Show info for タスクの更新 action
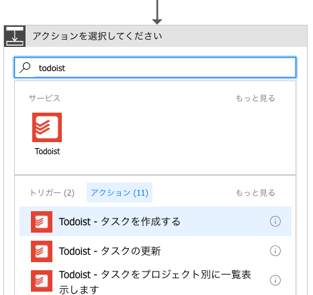This screenshot has height=295, width=313. [275, 251]
